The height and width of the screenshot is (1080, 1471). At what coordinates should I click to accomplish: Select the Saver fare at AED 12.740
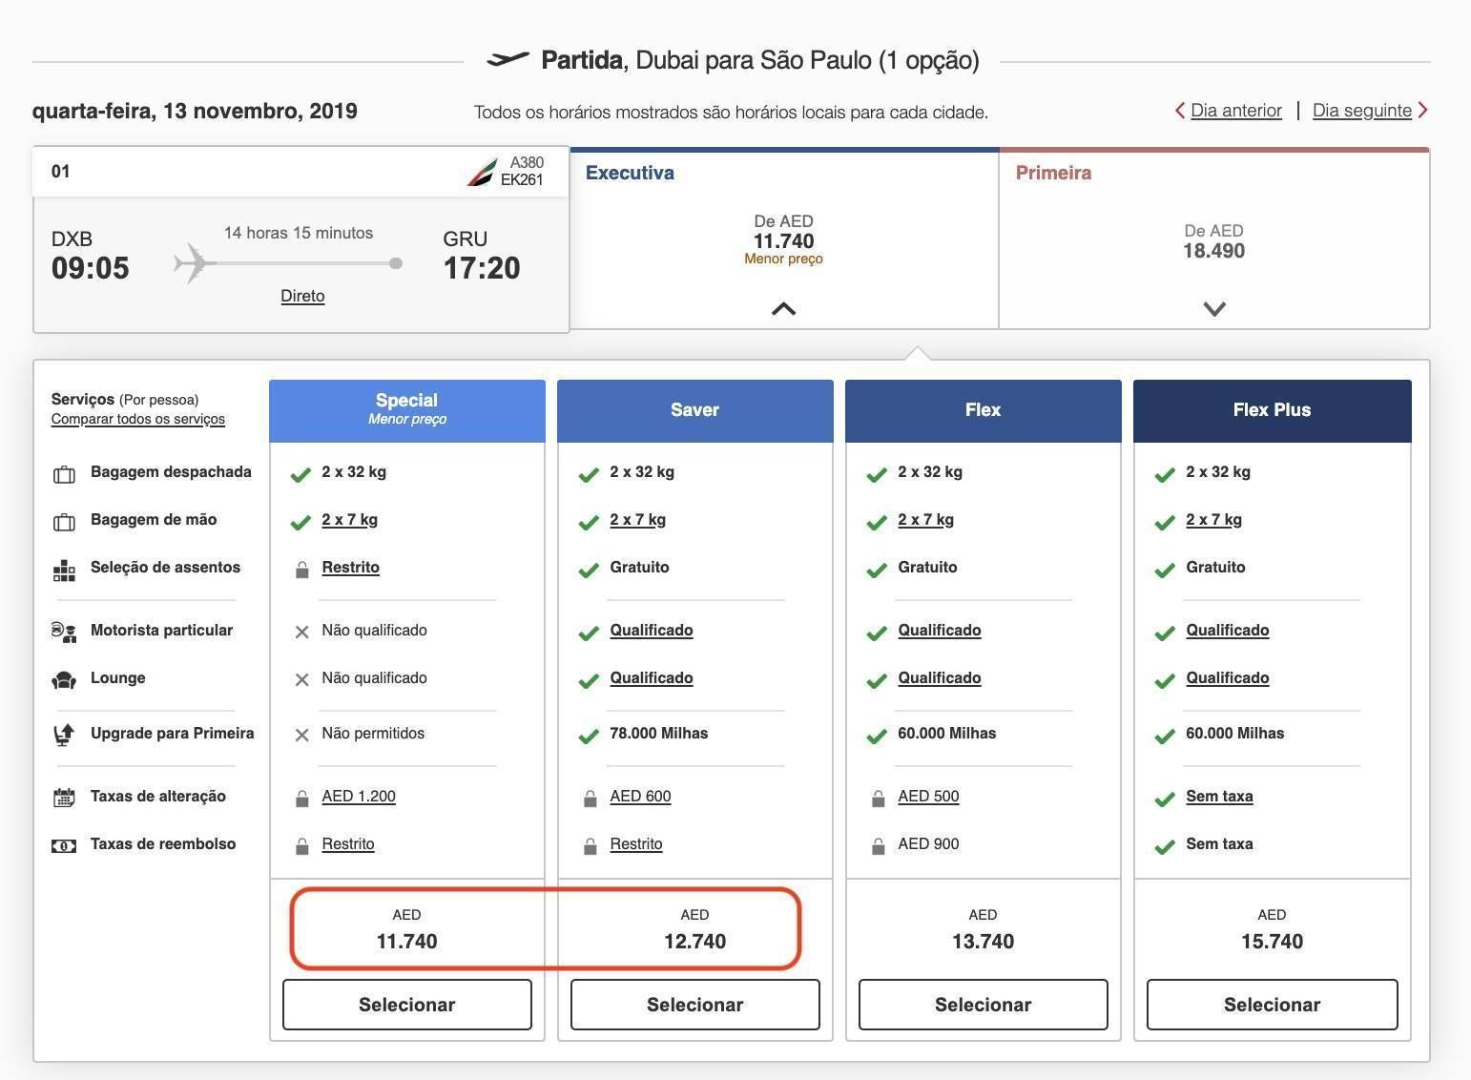click(694, 1005)
